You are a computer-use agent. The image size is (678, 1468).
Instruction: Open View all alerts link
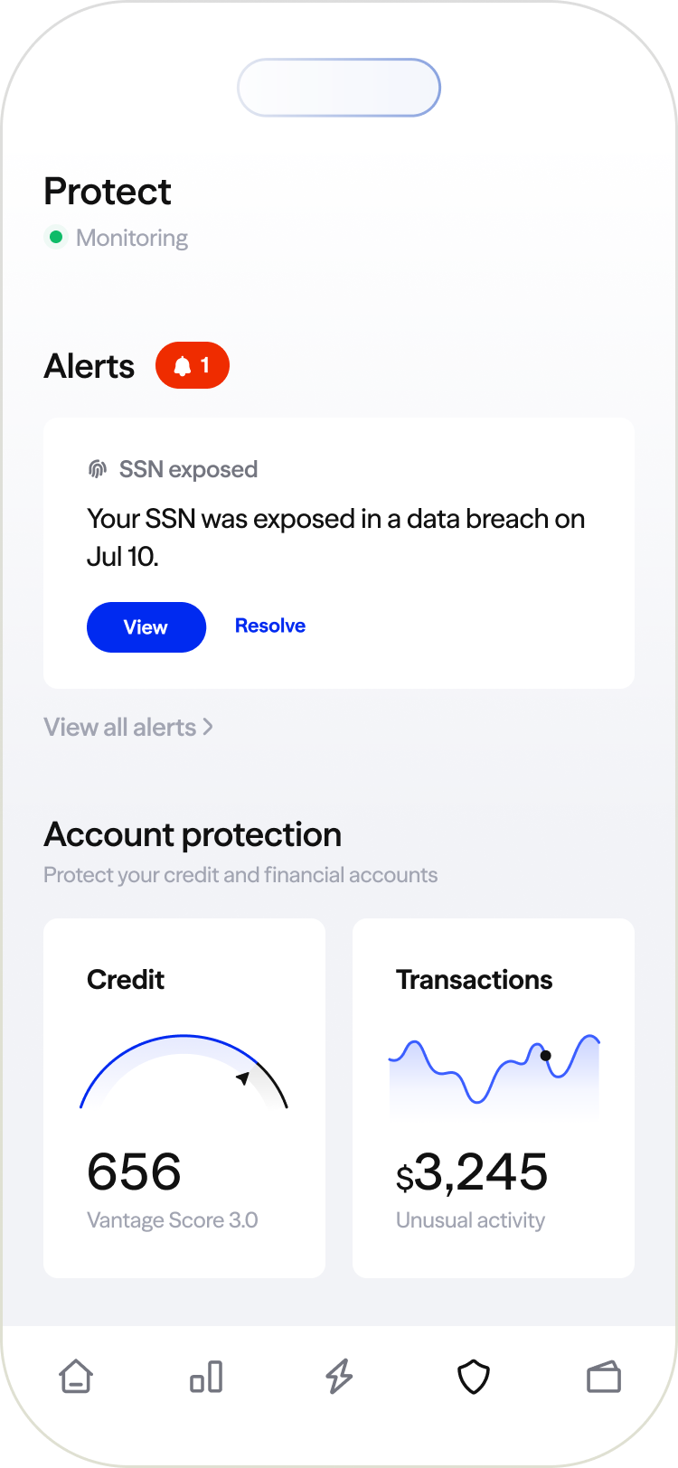click(120, 728)
